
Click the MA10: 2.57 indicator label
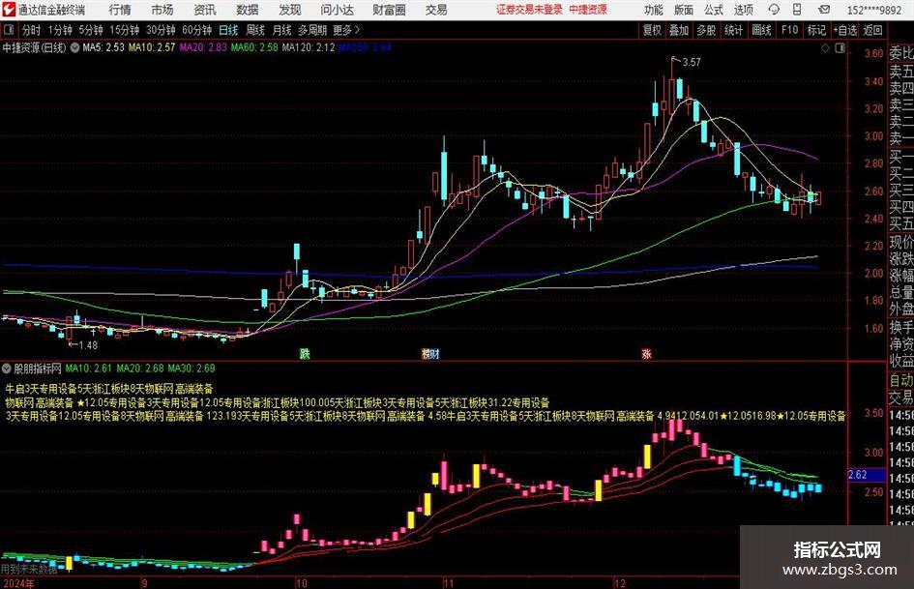point(152,47)
